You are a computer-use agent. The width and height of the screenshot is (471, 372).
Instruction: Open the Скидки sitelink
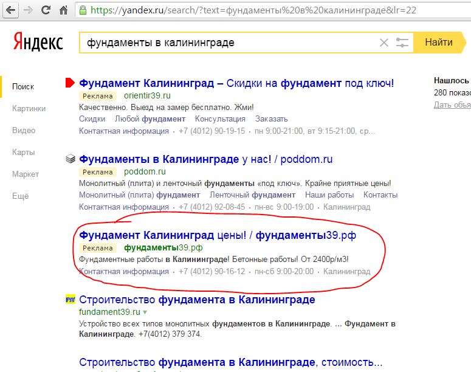[92, 119]
